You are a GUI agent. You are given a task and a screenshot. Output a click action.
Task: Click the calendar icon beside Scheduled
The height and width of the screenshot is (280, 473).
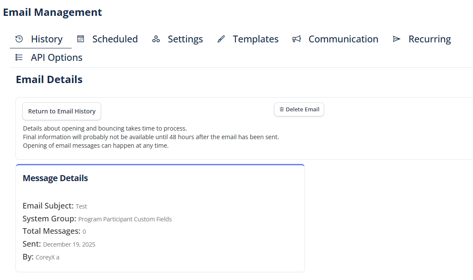click(80, 39)
